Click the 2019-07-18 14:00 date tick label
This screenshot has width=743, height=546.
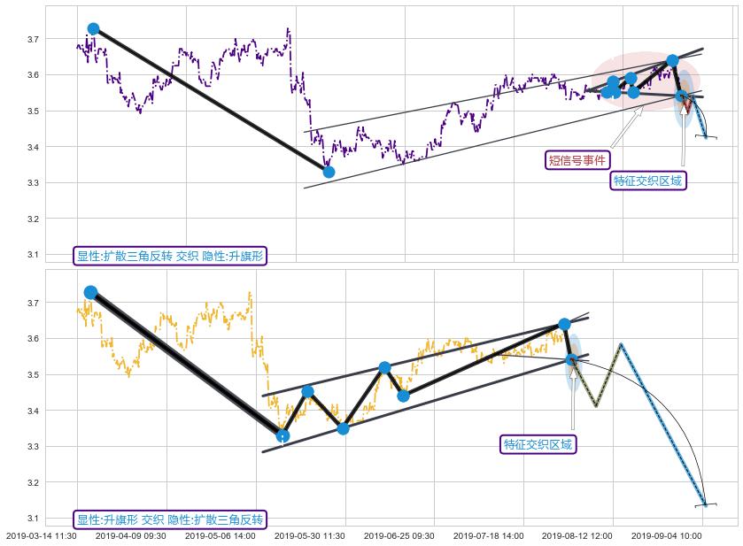click(x=489, y=535)
